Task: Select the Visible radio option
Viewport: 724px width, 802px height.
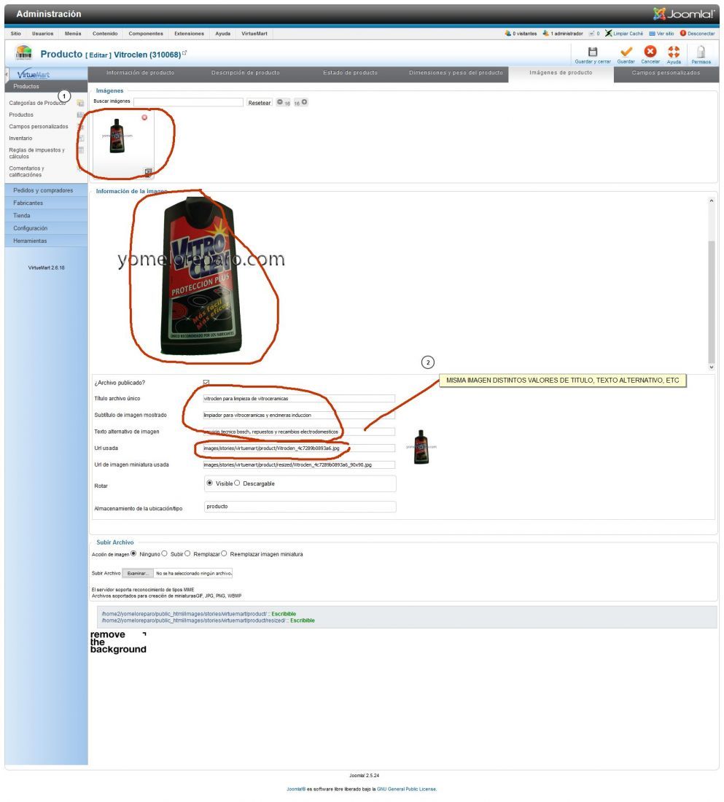Action: pos(210,483)
